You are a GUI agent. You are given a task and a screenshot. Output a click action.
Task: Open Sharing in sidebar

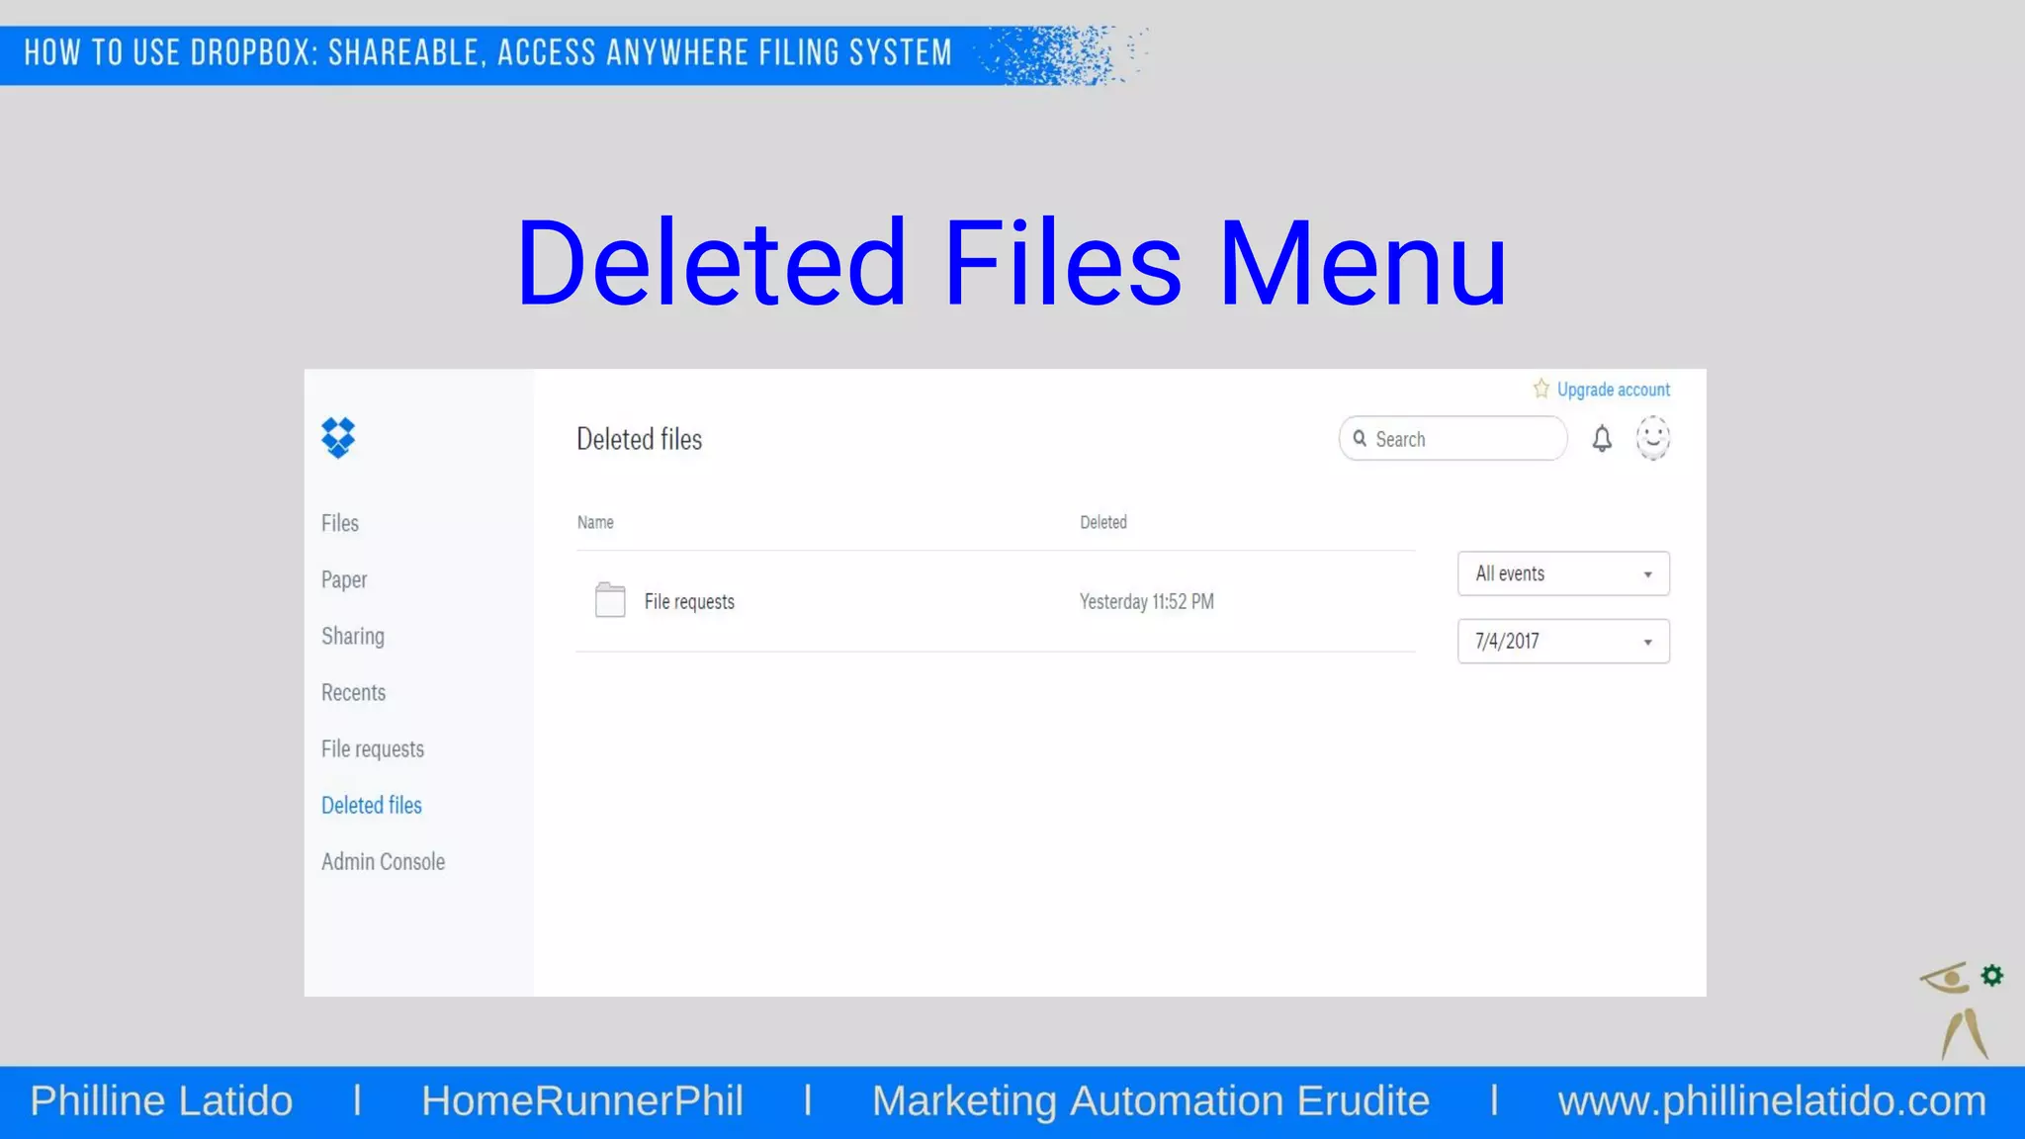(353, 636)
